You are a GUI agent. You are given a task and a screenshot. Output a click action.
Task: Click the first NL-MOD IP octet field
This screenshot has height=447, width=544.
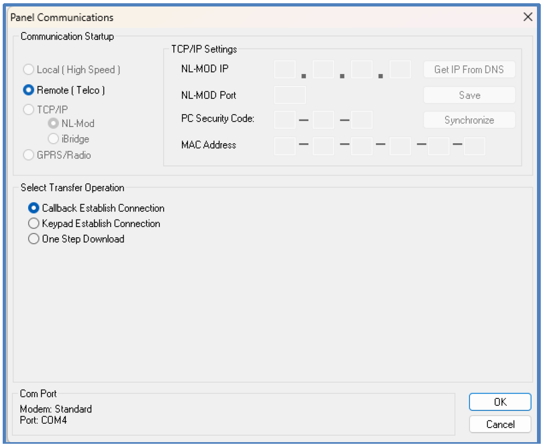[x=285, y=70]
